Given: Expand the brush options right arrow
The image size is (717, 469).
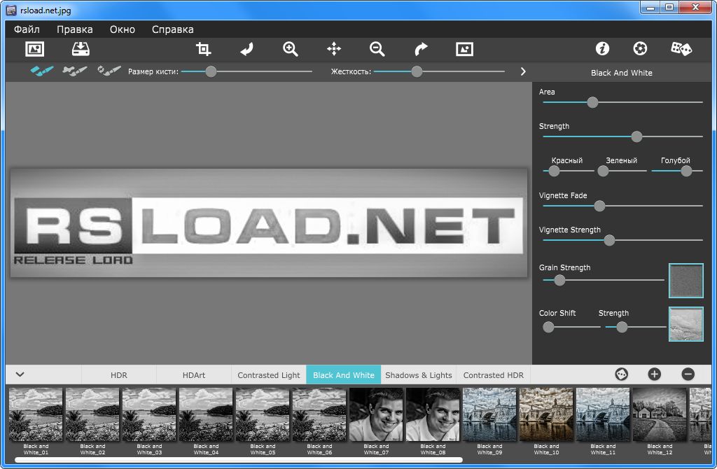Looking at the screenshot, I should tap(522, 71).
